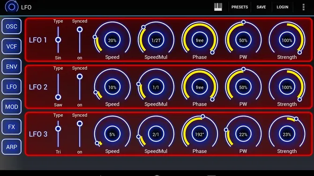Click LFO 1 Type slider handle
Screen dimensions: 314x176
pos(58,40)
